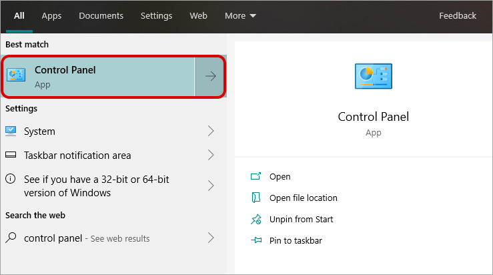Switch to the All tab

pyautogui.click(x=19, y=16)
